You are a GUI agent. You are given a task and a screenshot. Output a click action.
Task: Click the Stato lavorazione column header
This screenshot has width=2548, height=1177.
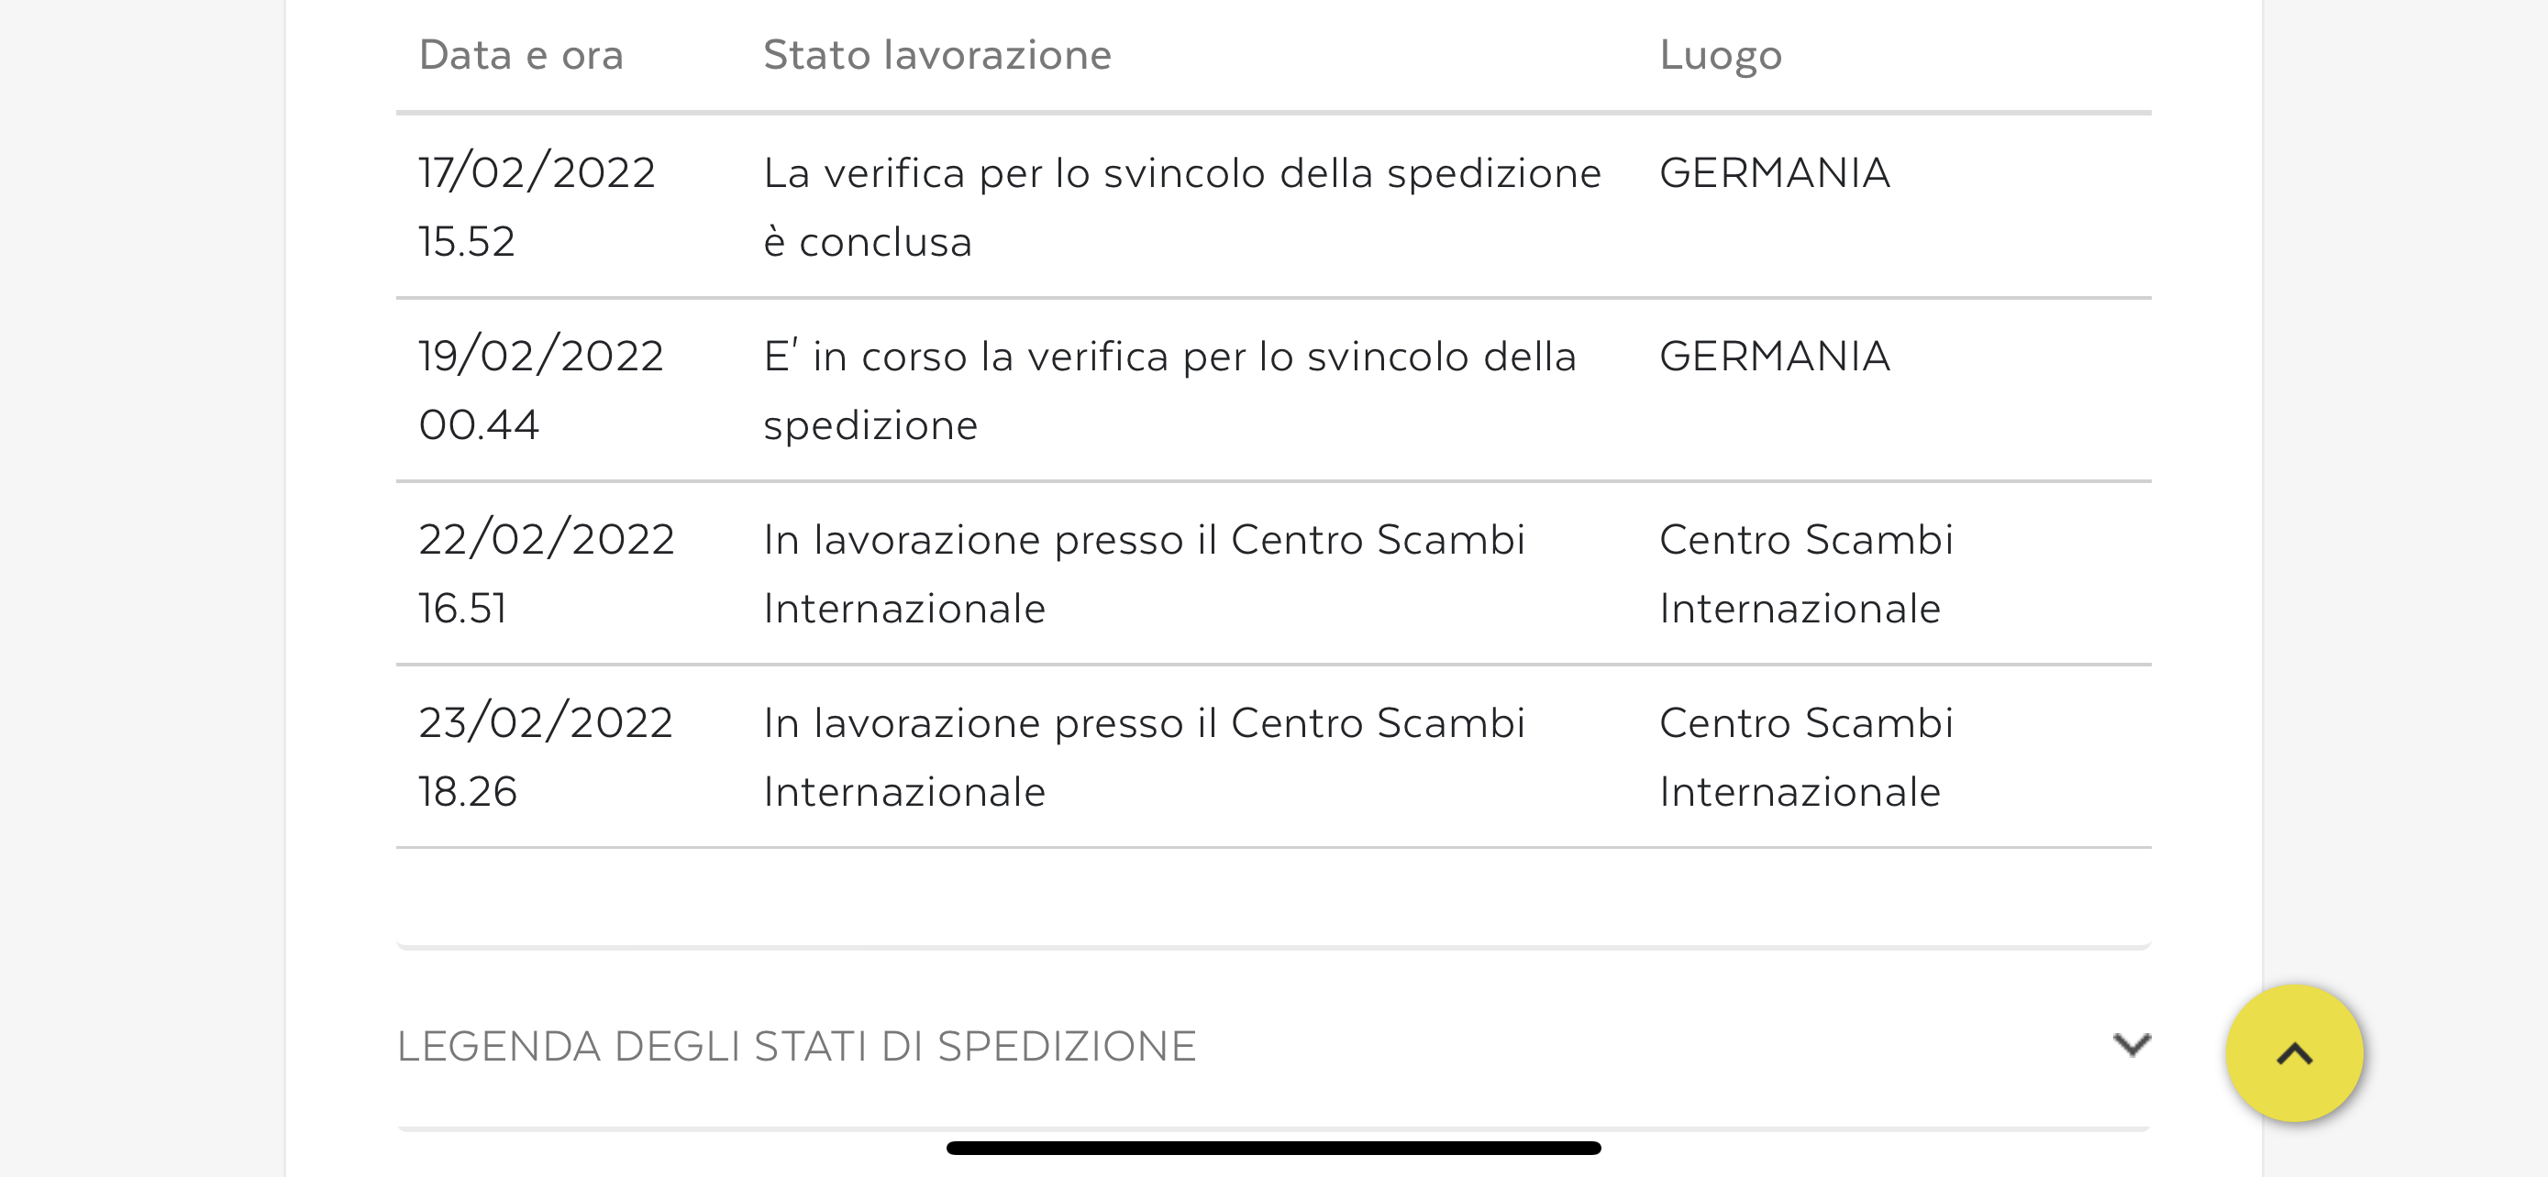936,55
